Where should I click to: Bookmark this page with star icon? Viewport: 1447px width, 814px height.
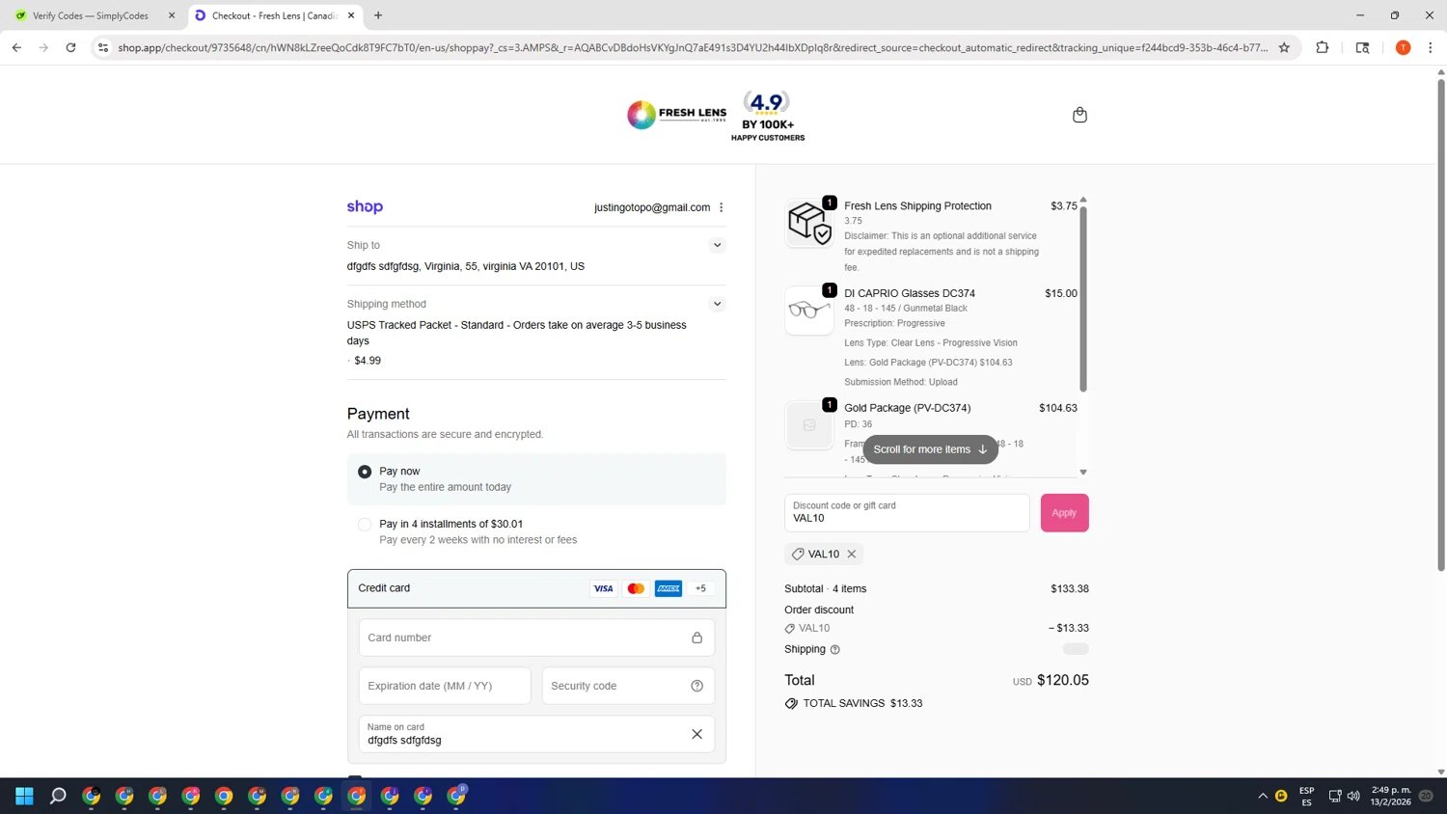[1284, 47]
